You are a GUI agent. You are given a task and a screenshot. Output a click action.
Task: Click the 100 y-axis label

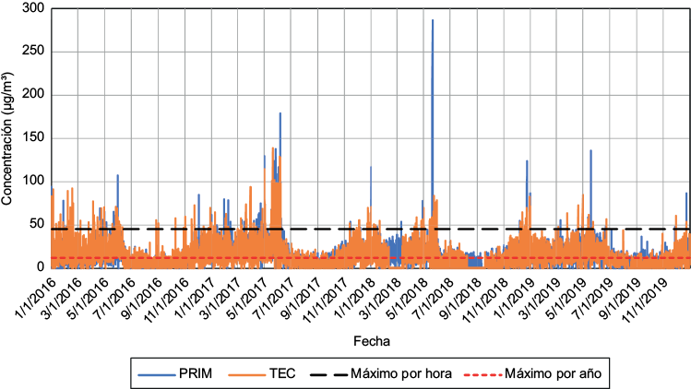(33, 181)
